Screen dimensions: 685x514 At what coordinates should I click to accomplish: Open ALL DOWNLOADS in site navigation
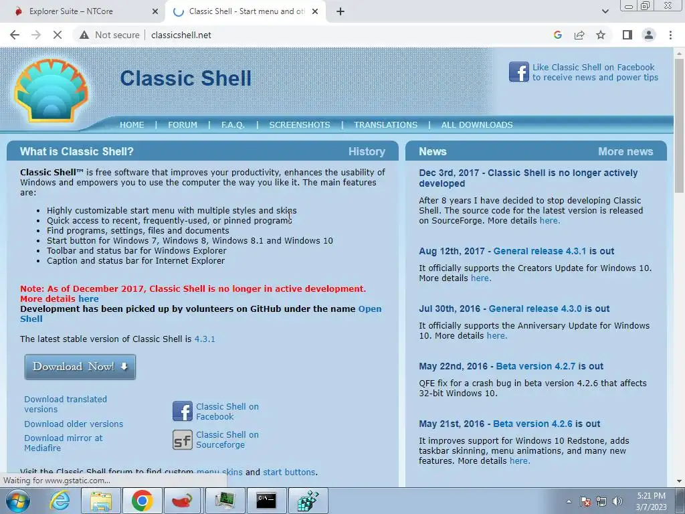(477, 125)
